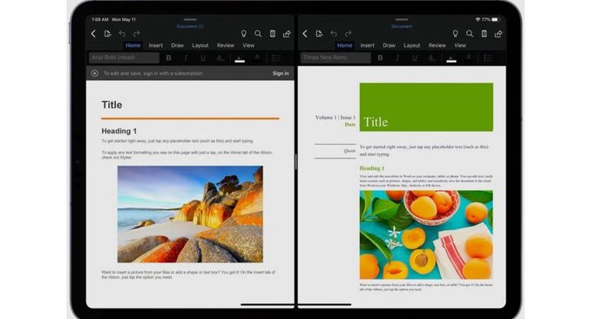
Task: Open bullet list options in right window
Action: [x=488, y=58]
